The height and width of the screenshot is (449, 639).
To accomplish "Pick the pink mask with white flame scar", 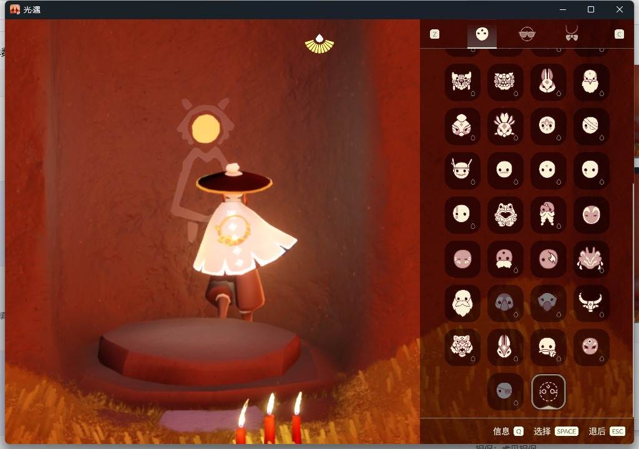I will click(x=548, y=259).
